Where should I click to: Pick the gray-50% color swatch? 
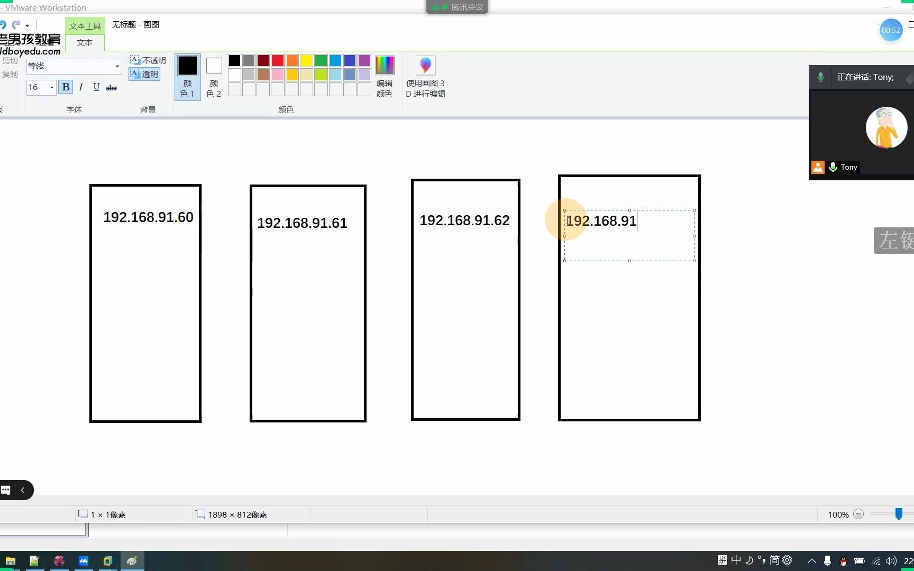(x=249, y=60)
